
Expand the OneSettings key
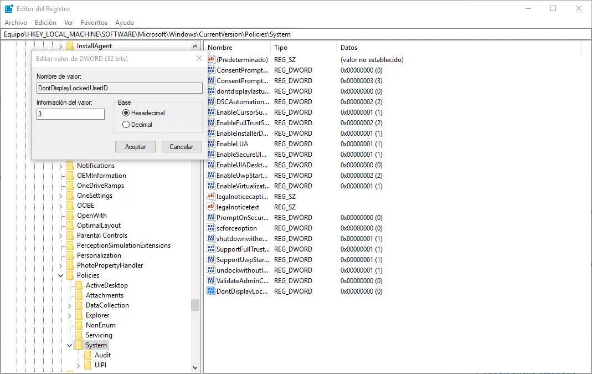61,196
